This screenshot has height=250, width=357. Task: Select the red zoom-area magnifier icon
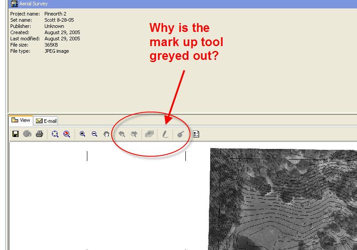[x=67, y=134]
